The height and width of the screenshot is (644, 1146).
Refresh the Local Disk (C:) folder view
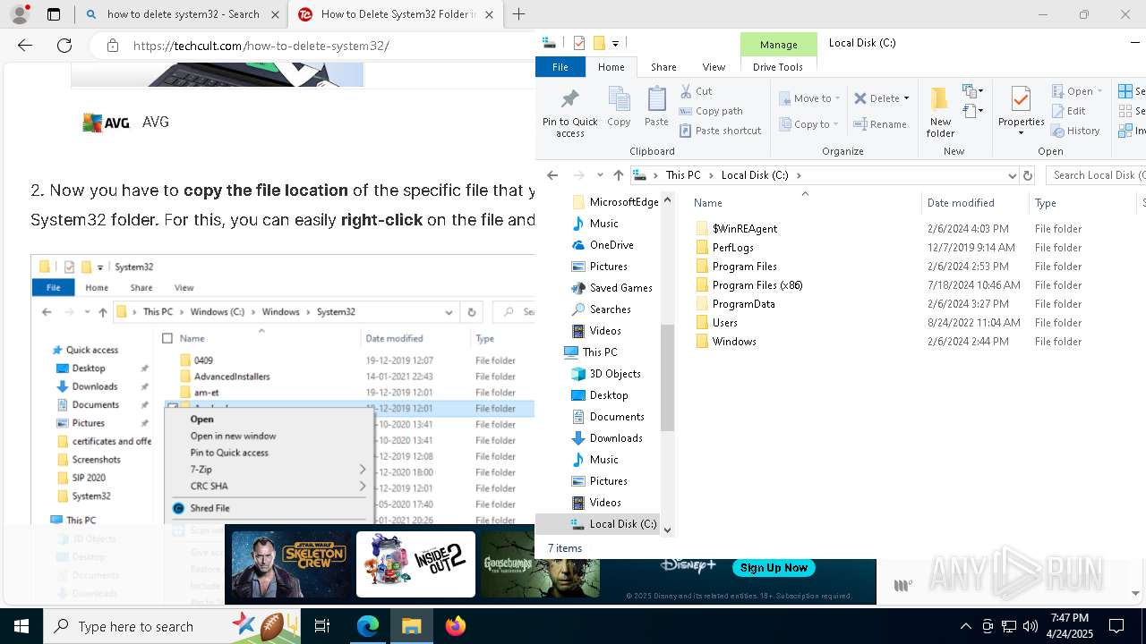click(x=1028, y=175)
